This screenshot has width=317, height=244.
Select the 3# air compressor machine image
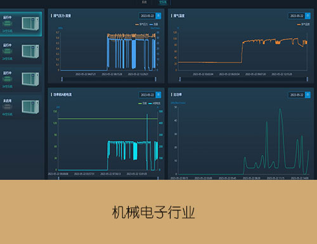[30, 79]
